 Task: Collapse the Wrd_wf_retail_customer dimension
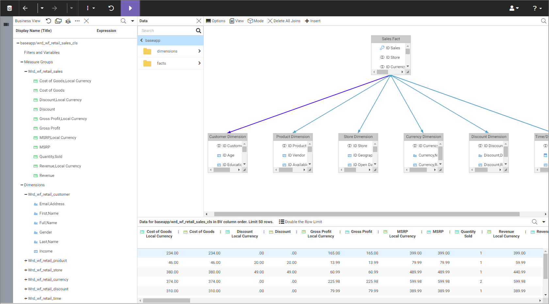point(26,194)
